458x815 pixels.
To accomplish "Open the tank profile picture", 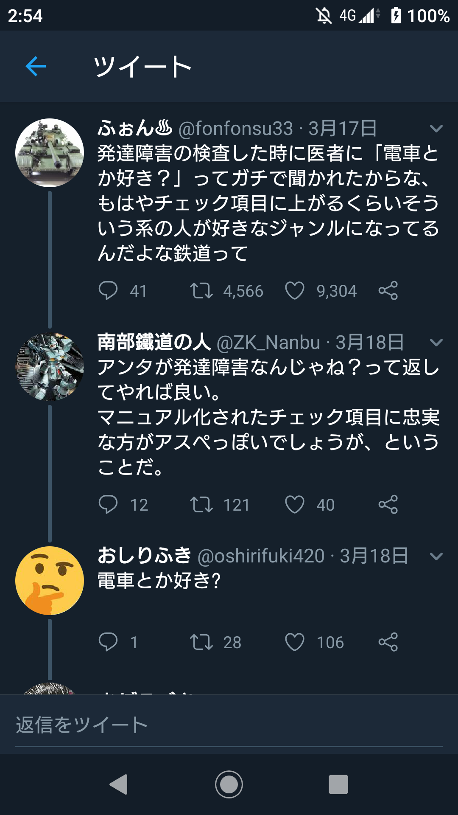I will tap(50, 153).
